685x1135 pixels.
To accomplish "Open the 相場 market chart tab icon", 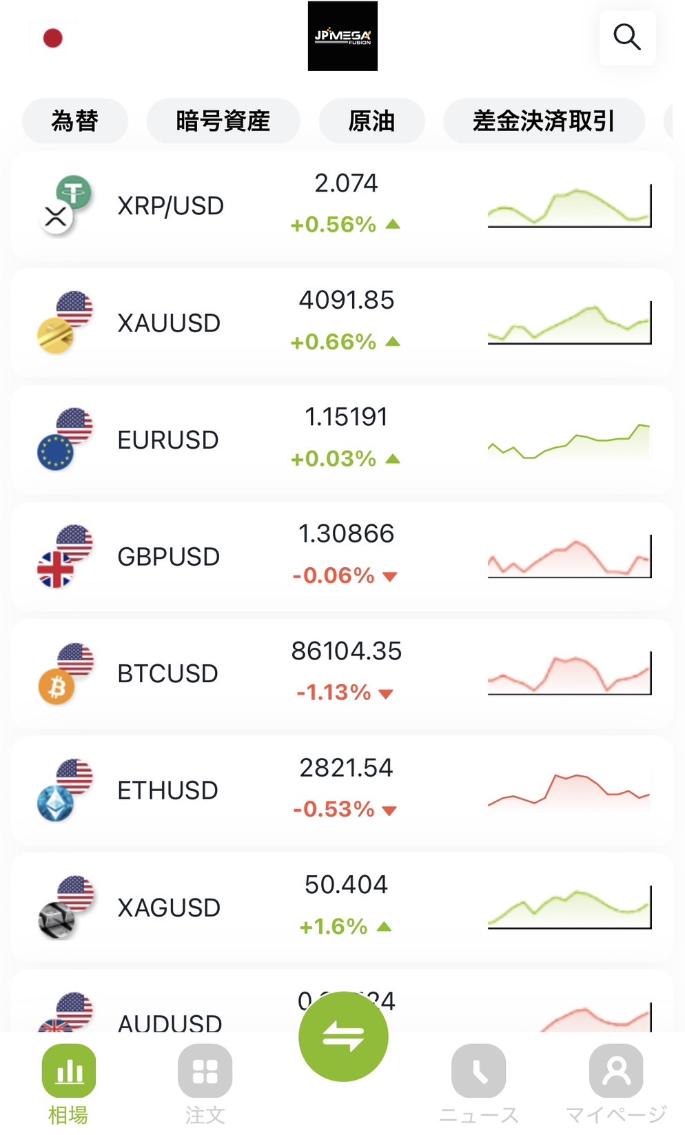I will (69, 1070).
